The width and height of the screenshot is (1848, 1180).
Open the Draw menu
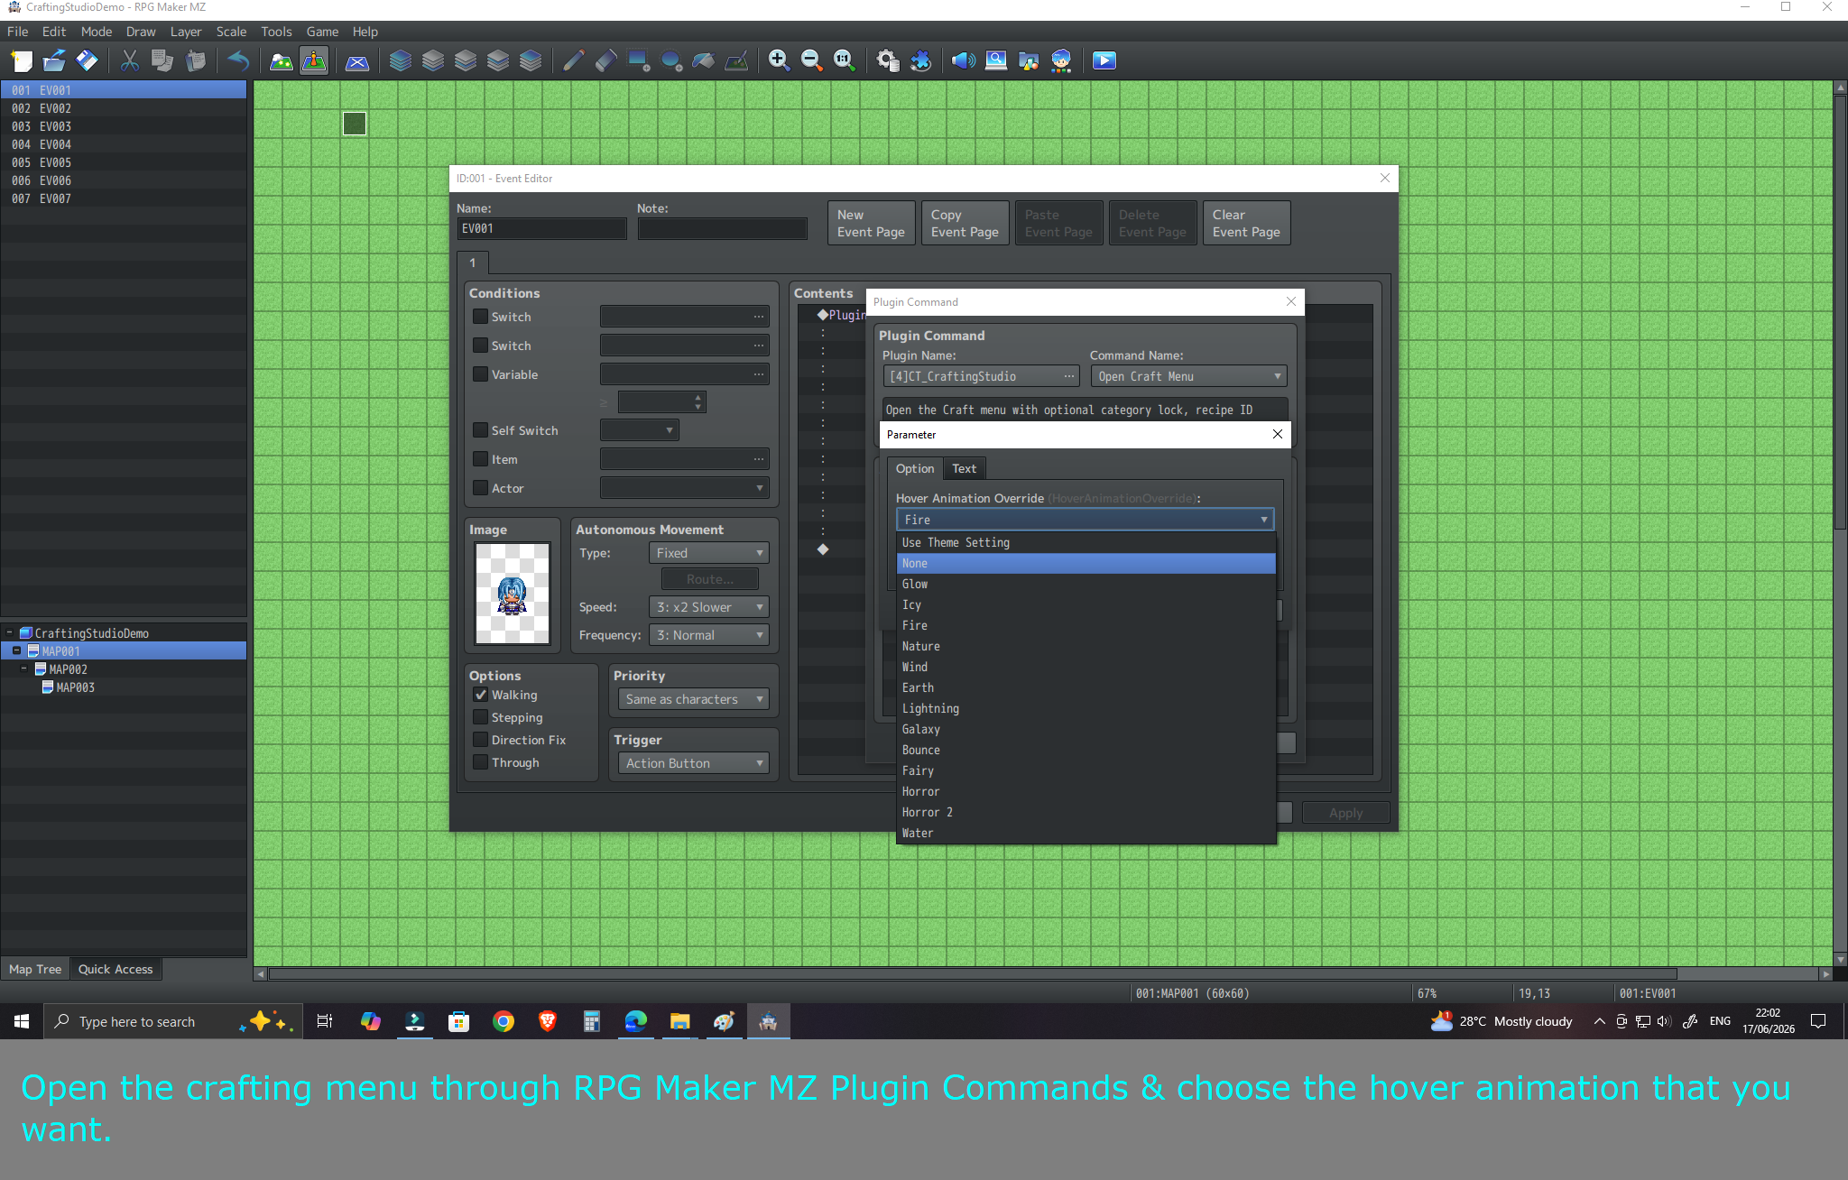point(141,32)
